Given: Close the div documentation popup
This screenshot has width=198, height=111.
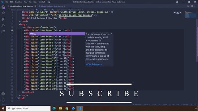Looking at the screenshot, I should tap(111, 34).
